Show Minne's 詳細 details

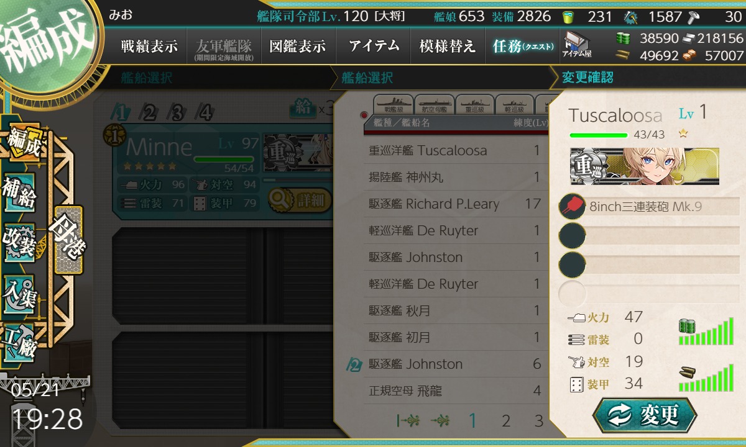[300, 201]
